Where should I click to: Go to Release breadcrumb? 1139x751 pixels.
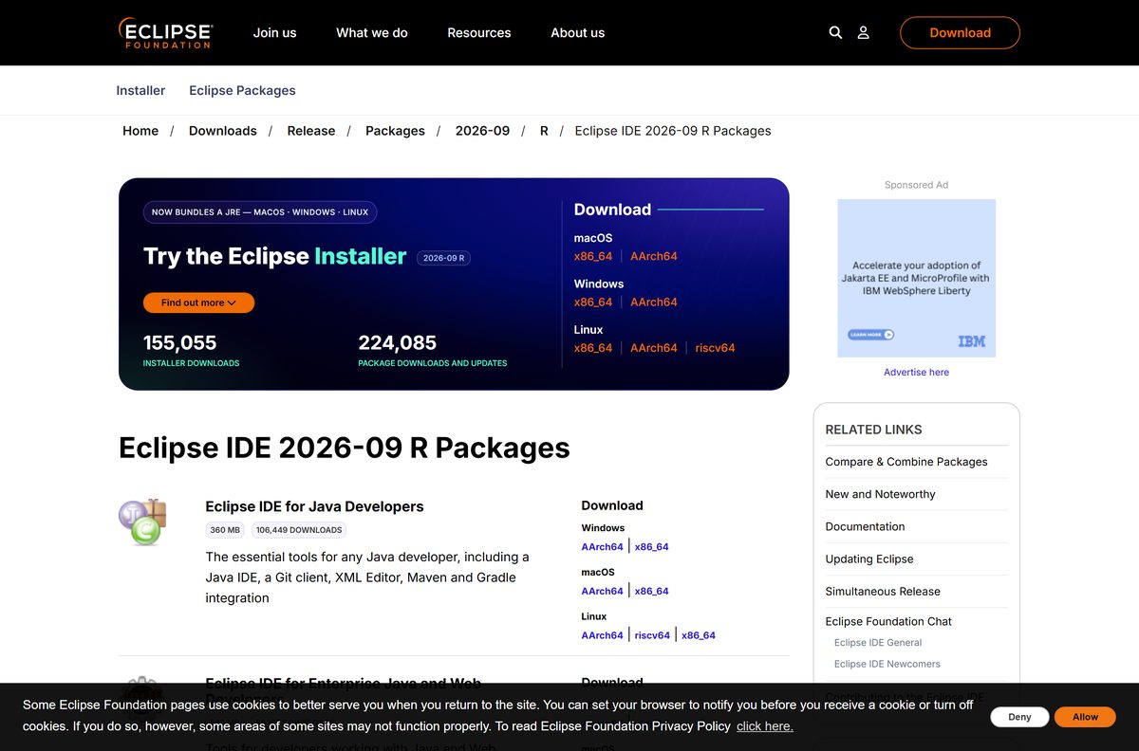(311, 131)
